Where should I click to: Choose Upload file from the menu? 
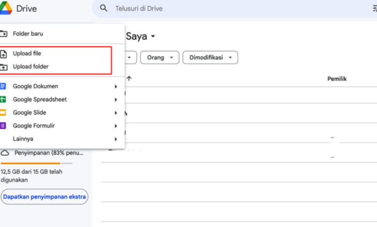pyautogui.click(x=27, y=54)
